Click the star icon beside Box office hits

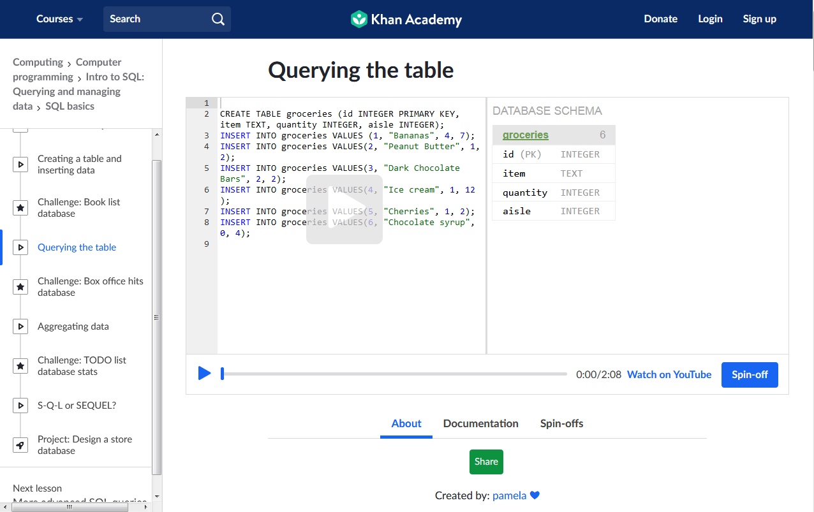click(x=20, y=287)
